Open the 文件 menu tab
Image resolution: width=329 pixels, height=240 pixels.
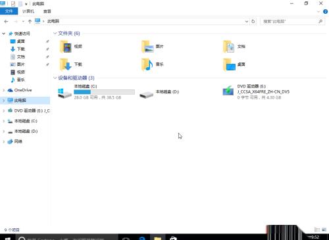9,11
